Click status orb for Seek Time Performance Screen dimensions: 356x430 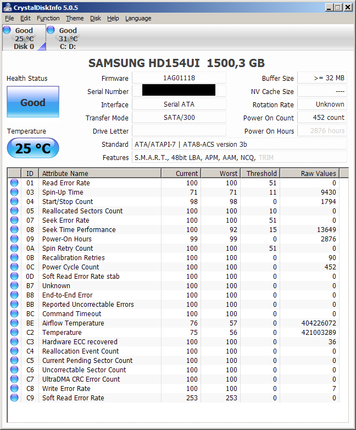point(14,229)
